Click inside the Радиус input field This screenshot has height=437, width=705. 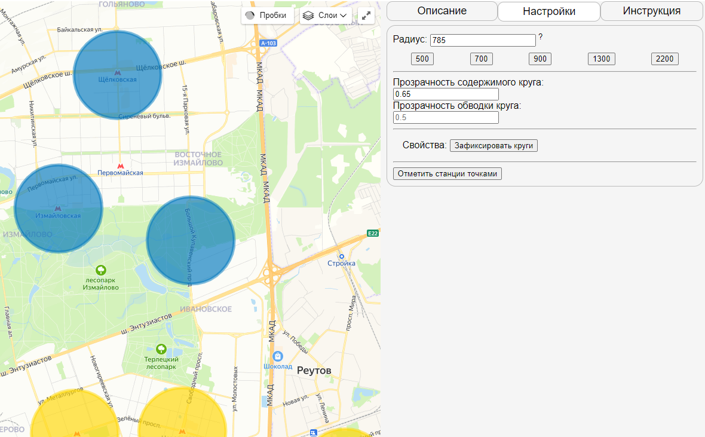[482, 40]
